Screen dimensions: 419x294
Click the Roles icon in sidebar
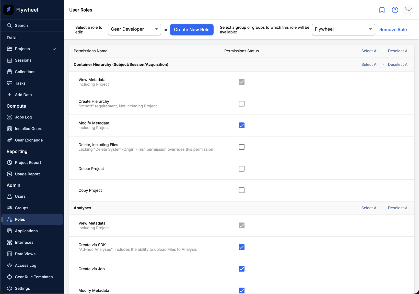pos(9,219)
